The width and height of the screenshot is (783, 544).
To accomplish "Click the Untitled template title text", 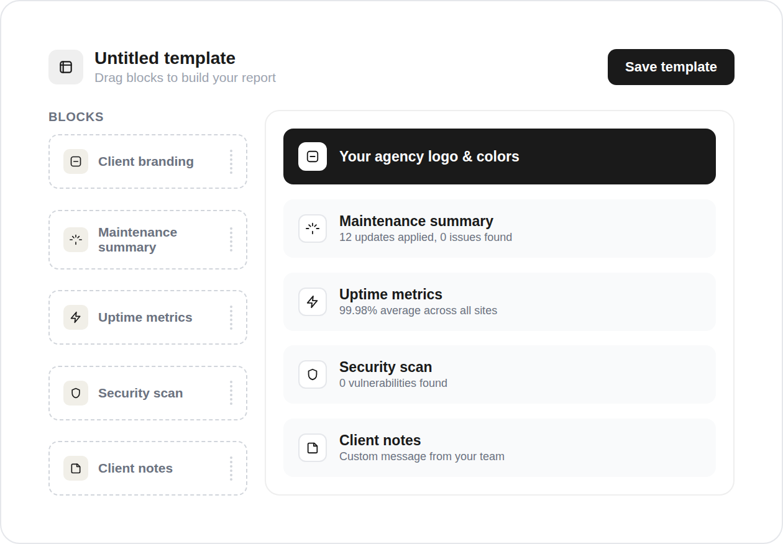I will pos(165,58).
